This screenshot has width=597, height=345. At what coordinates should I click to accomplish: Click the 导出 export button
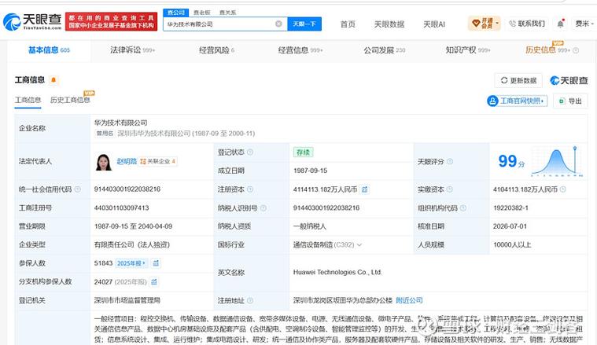[570, 101]
